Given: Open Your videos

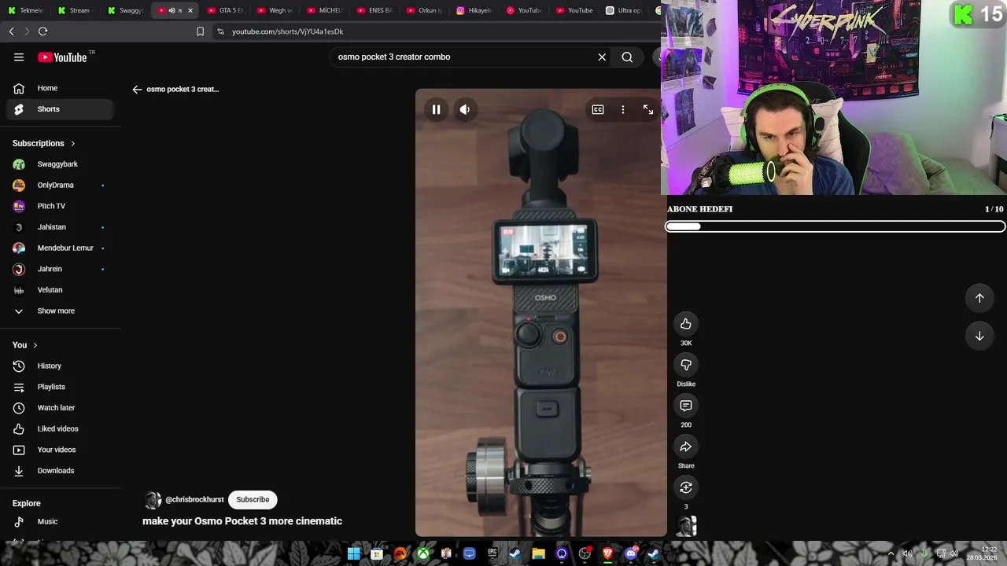Looking at the screenshot, I should click(60, 450).
